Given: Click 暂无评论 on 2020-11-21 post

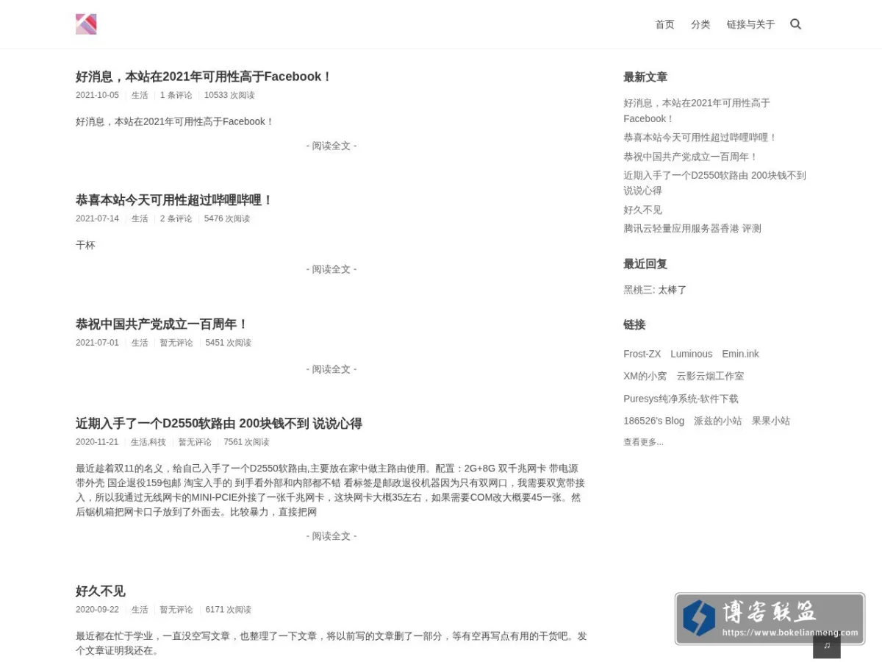Looking at the screenshot, I should pyautogui.click(x=195, y=443).
